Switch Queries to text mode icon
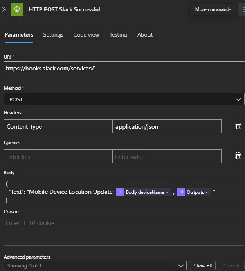 238,156
